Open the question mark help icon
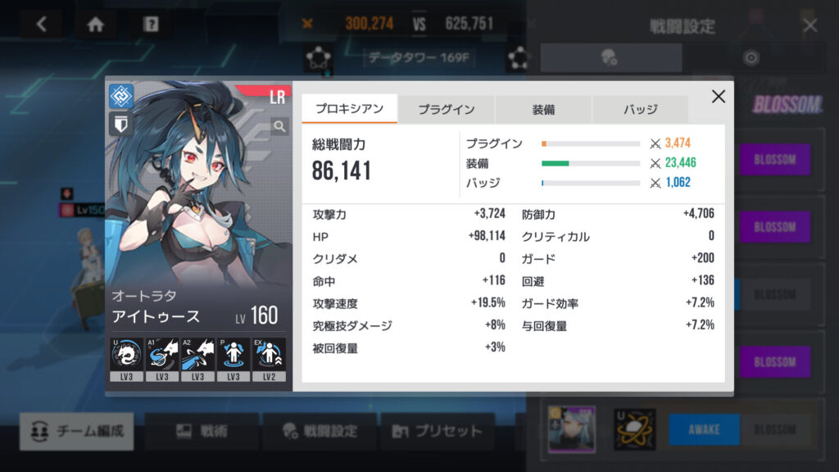The width and height of the screenshot is (839, 472). (x=151, y=24)
